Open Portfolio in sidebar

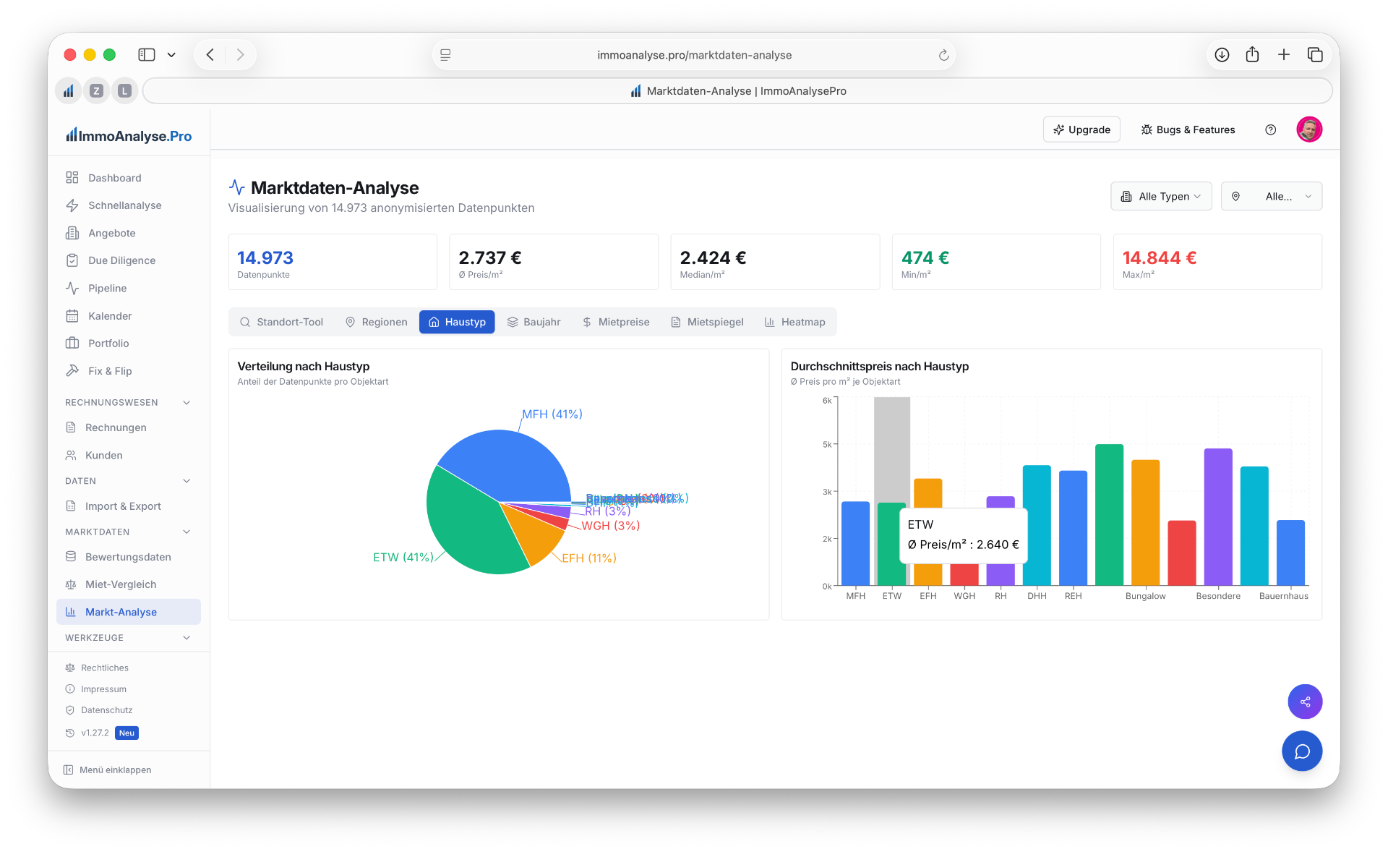pos(128,344)
